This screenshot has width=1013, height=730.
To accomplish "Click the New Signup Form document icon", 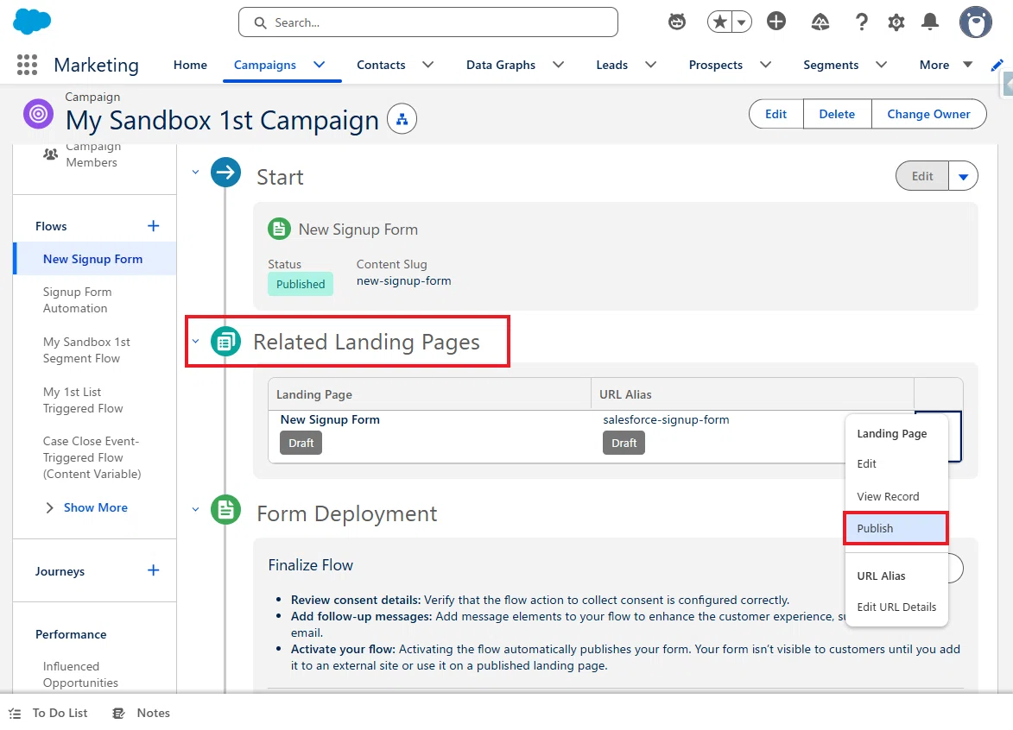I will tap(279, 229).
